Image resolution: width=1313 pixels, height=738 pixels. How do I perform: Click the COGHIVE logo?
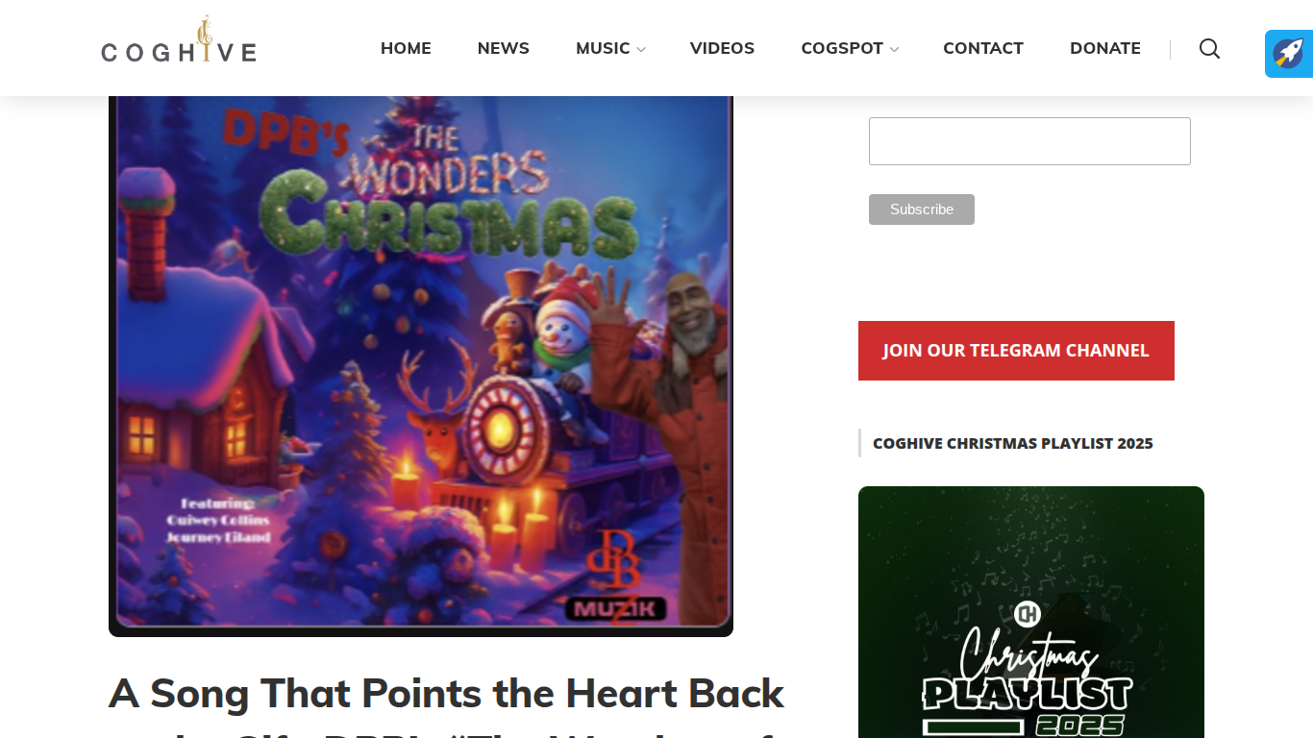tap(179, 40)
